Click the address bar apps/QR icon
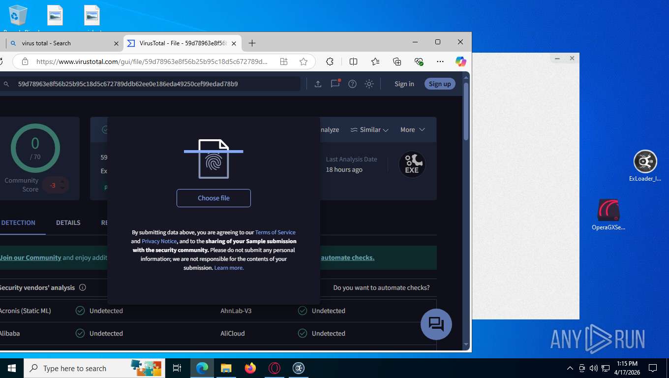Image resolution: width=669 pixels, height=378 pixels. tap(284, 62)
